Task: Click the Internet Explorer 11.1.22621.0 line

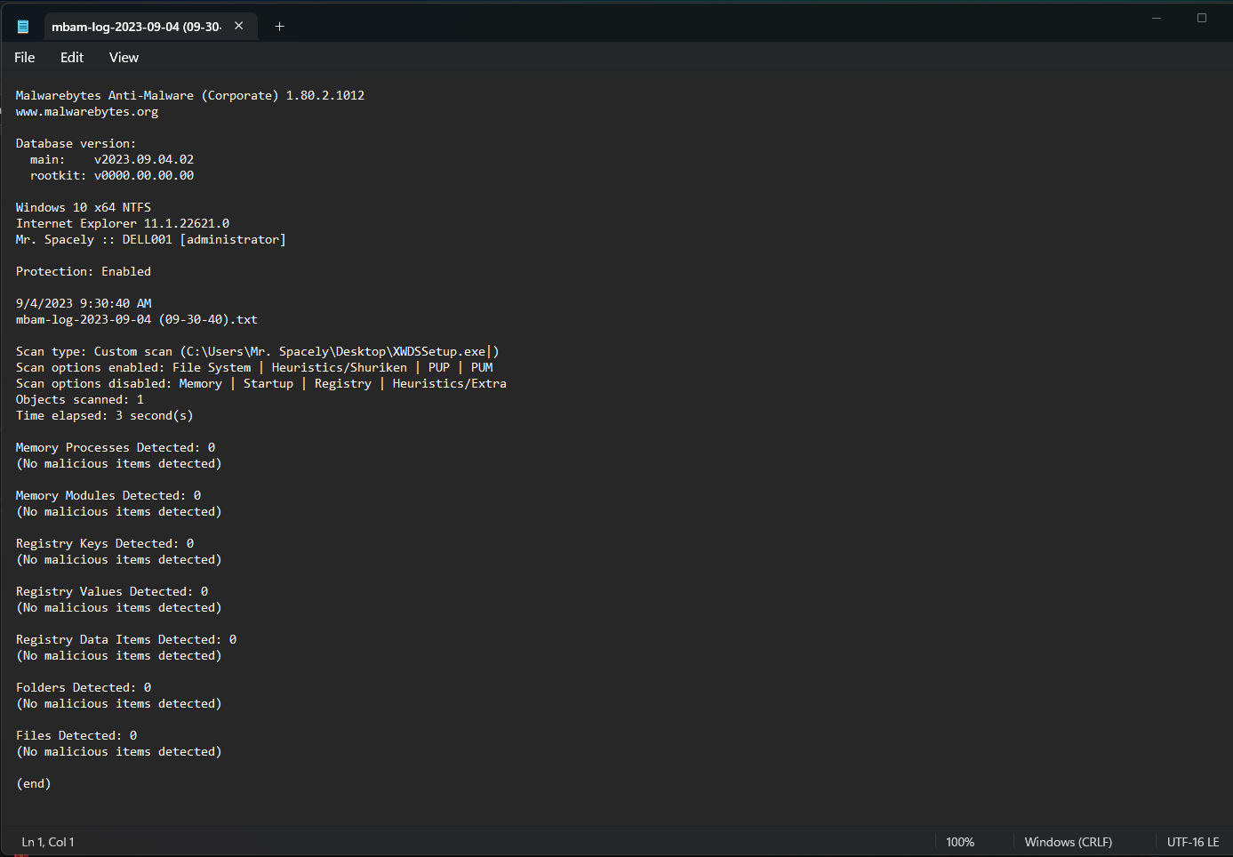Action: tap(123, 224)
